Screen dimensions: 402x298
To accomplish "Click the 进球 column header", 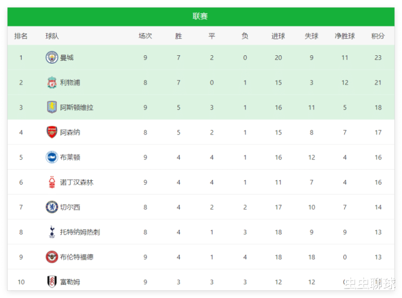I will [278, 36].
